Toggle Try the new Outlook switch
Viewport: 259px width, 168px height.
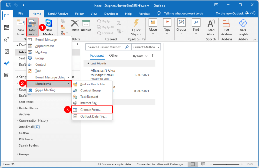(250, 13)
